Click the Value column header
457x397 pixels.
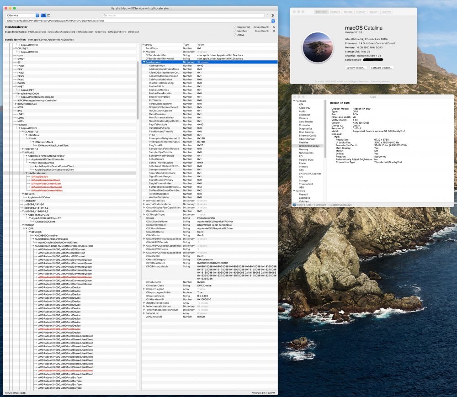201,45
